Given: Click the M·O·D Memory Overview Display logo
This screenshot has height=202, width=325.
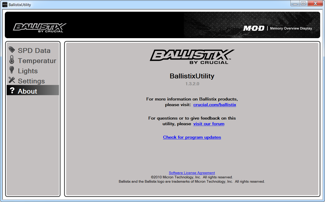Looking at the screenshot, I should [278, 28].
